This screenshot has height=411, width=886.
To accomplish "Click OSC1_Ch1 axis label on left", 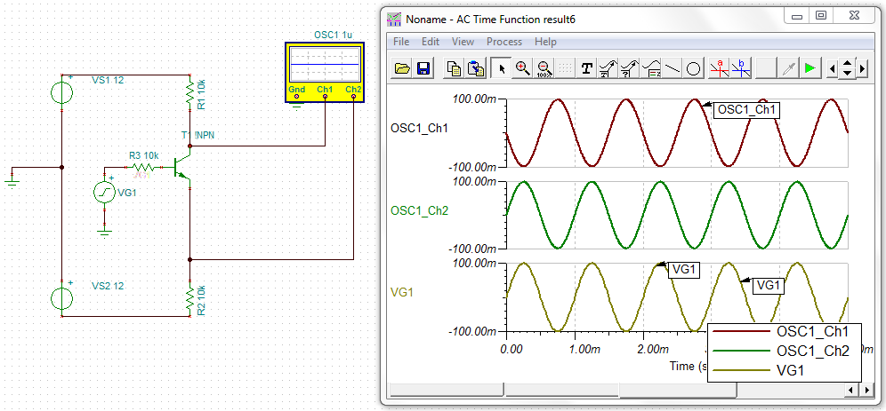I will click(419, 128).
